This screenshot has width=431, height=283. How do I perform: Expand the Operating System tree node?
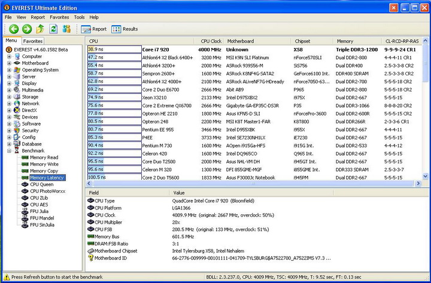click(x=9, y=70)
